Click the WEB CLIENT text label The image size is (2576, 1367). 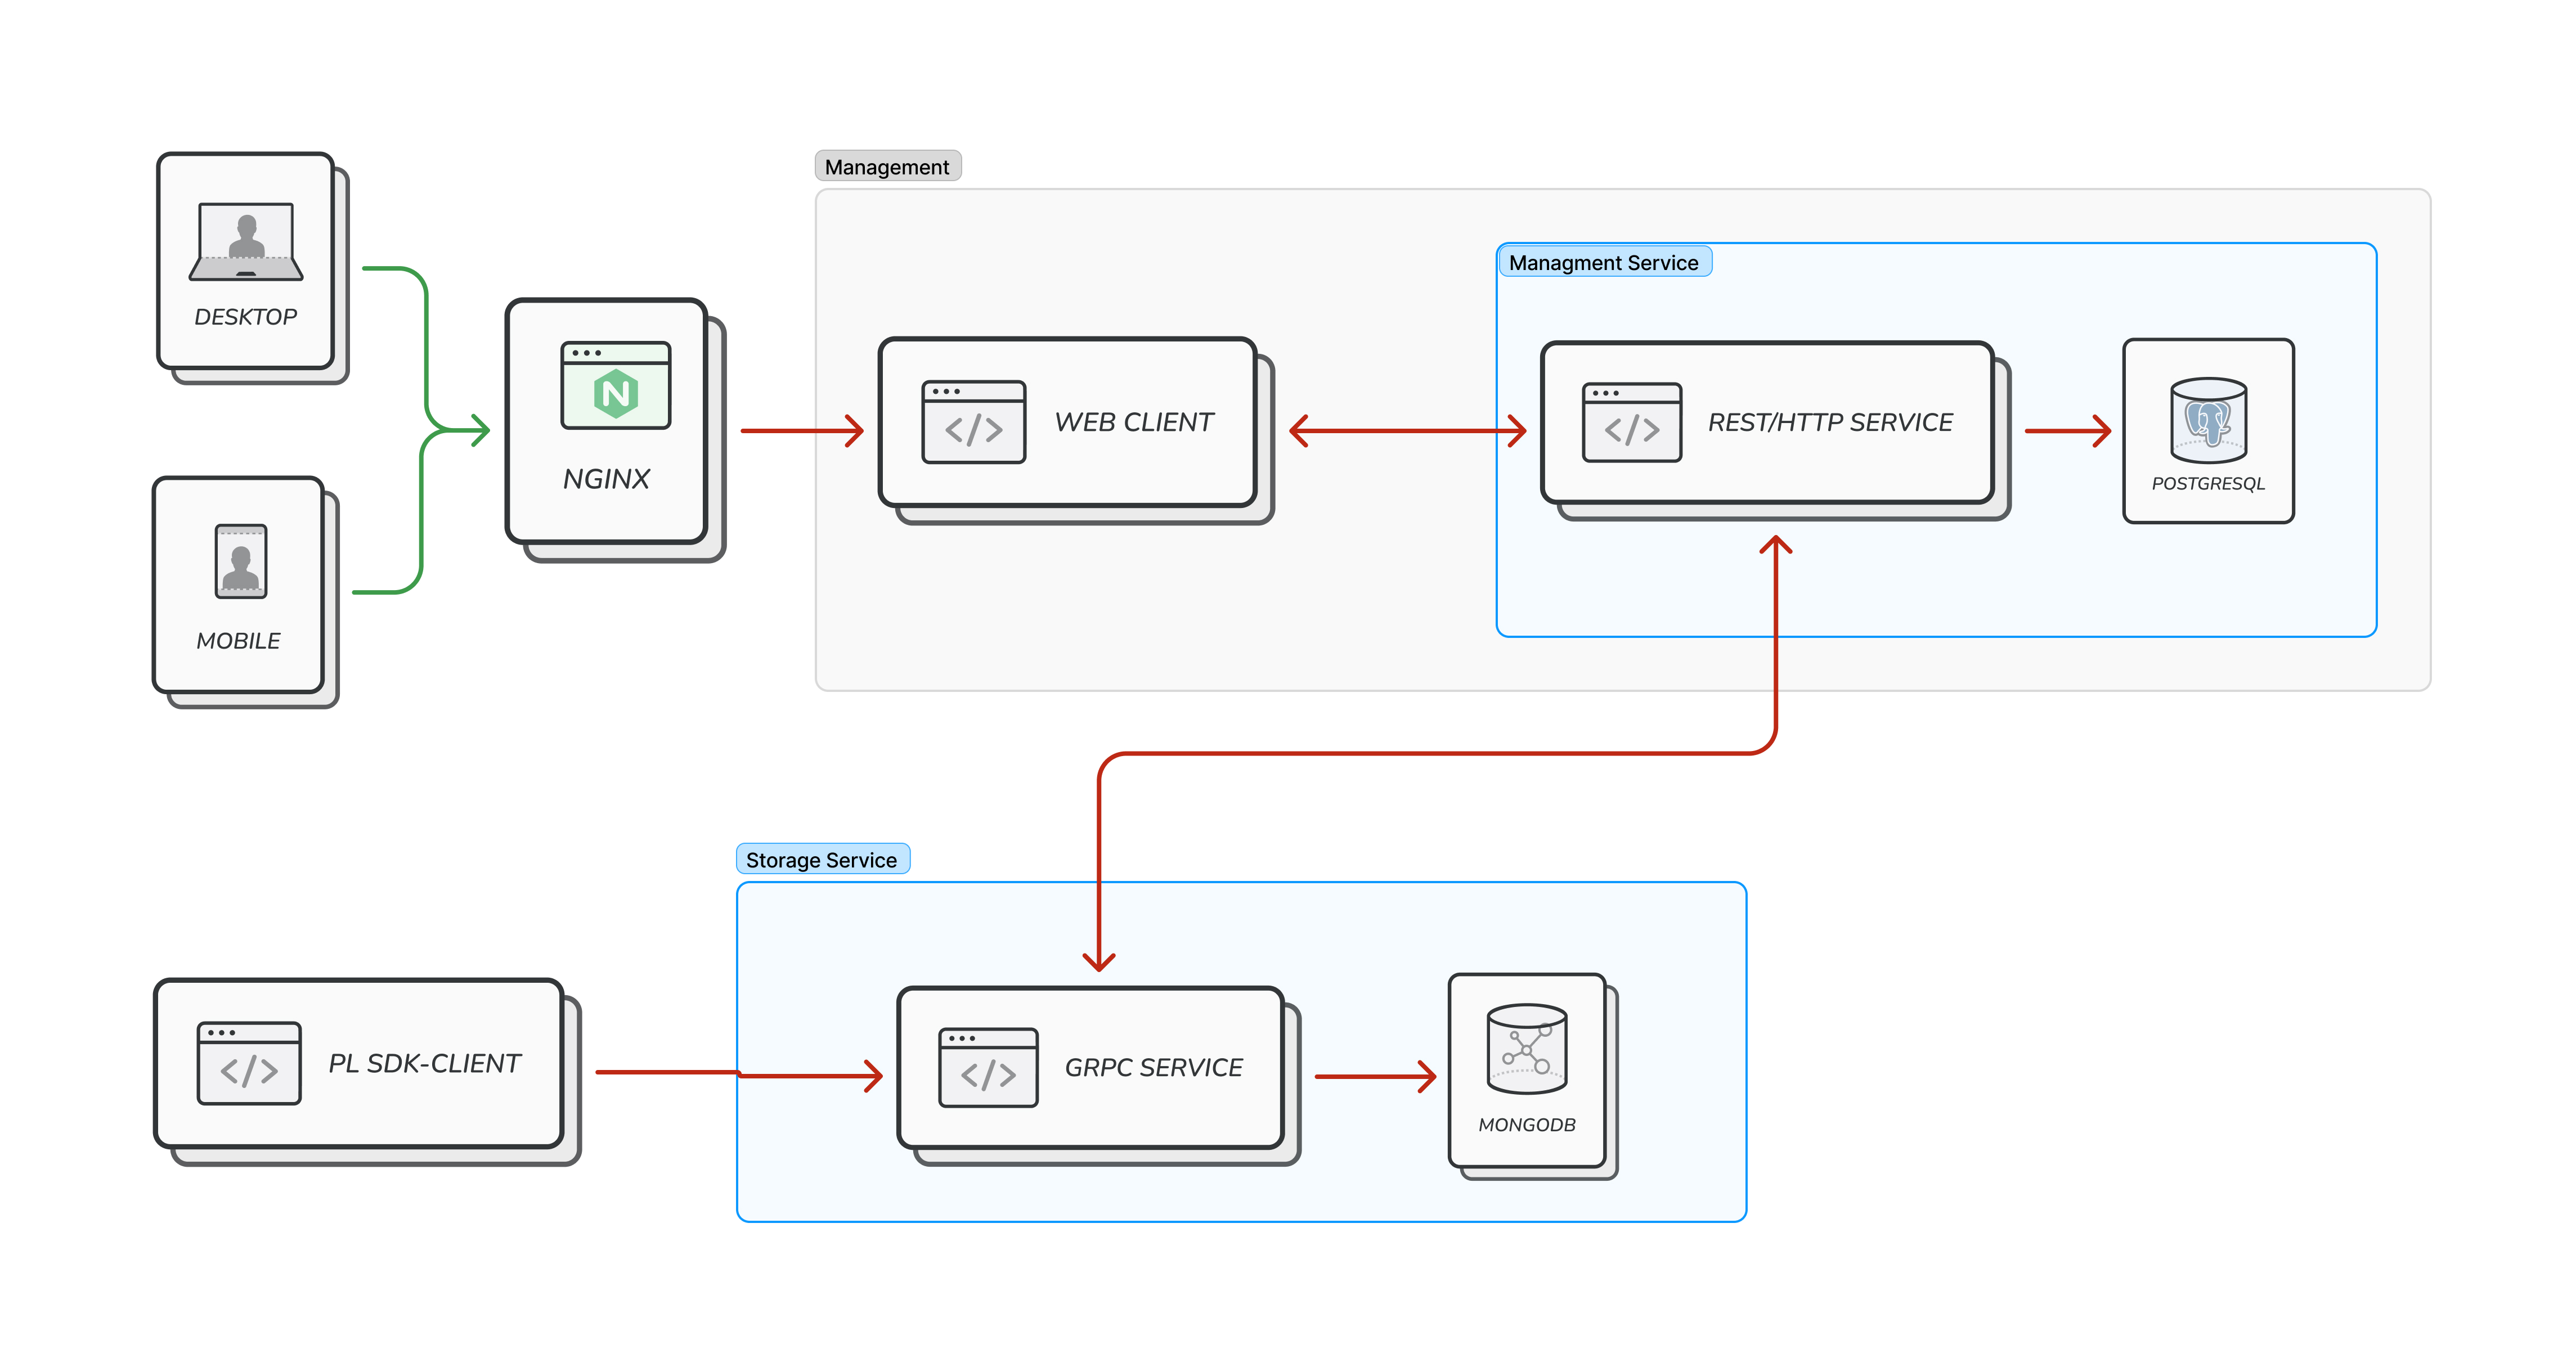(1134, 422)
